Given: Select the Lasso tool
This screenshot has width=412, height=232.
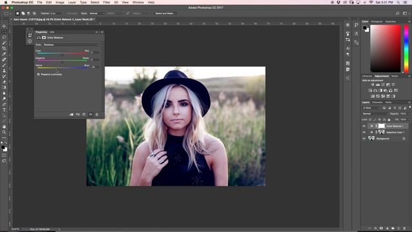Looking at the screenshot, I should click(x=4, y=37).
